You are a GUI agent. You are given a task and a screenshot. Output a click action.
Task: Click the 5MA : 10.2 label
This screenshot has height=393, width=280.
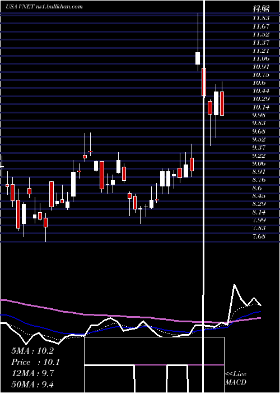pos(32,351)
